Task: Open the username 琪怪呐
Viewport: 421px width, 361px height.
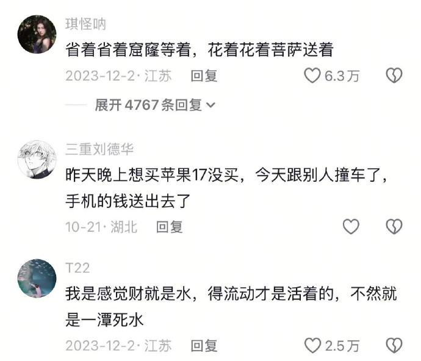Action: tap(85, 24)
